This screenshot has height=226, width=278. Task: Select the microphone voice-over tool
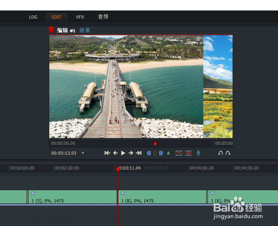198,153
